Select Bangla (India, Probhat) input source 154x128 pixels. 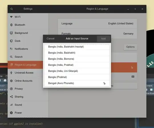click(77, 65)
